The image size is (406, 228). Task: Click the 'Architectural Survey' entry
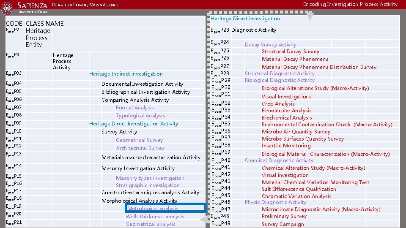click(140, 148)
